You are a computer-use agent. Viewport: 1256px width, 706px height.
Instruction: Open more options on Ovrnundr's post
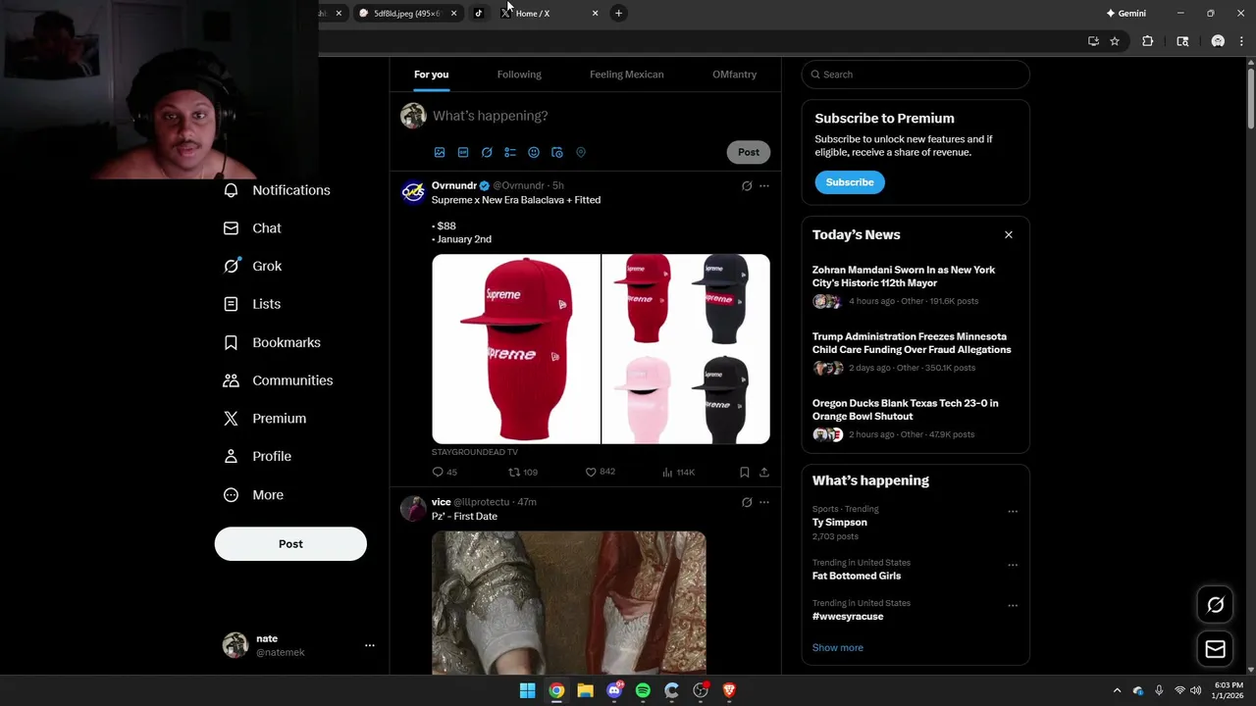(x=764, y=185)
